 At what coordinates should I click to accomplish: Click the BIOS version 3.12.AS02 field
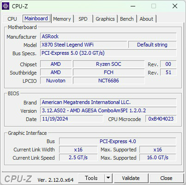pyautogui.click(x=108, y=110)
